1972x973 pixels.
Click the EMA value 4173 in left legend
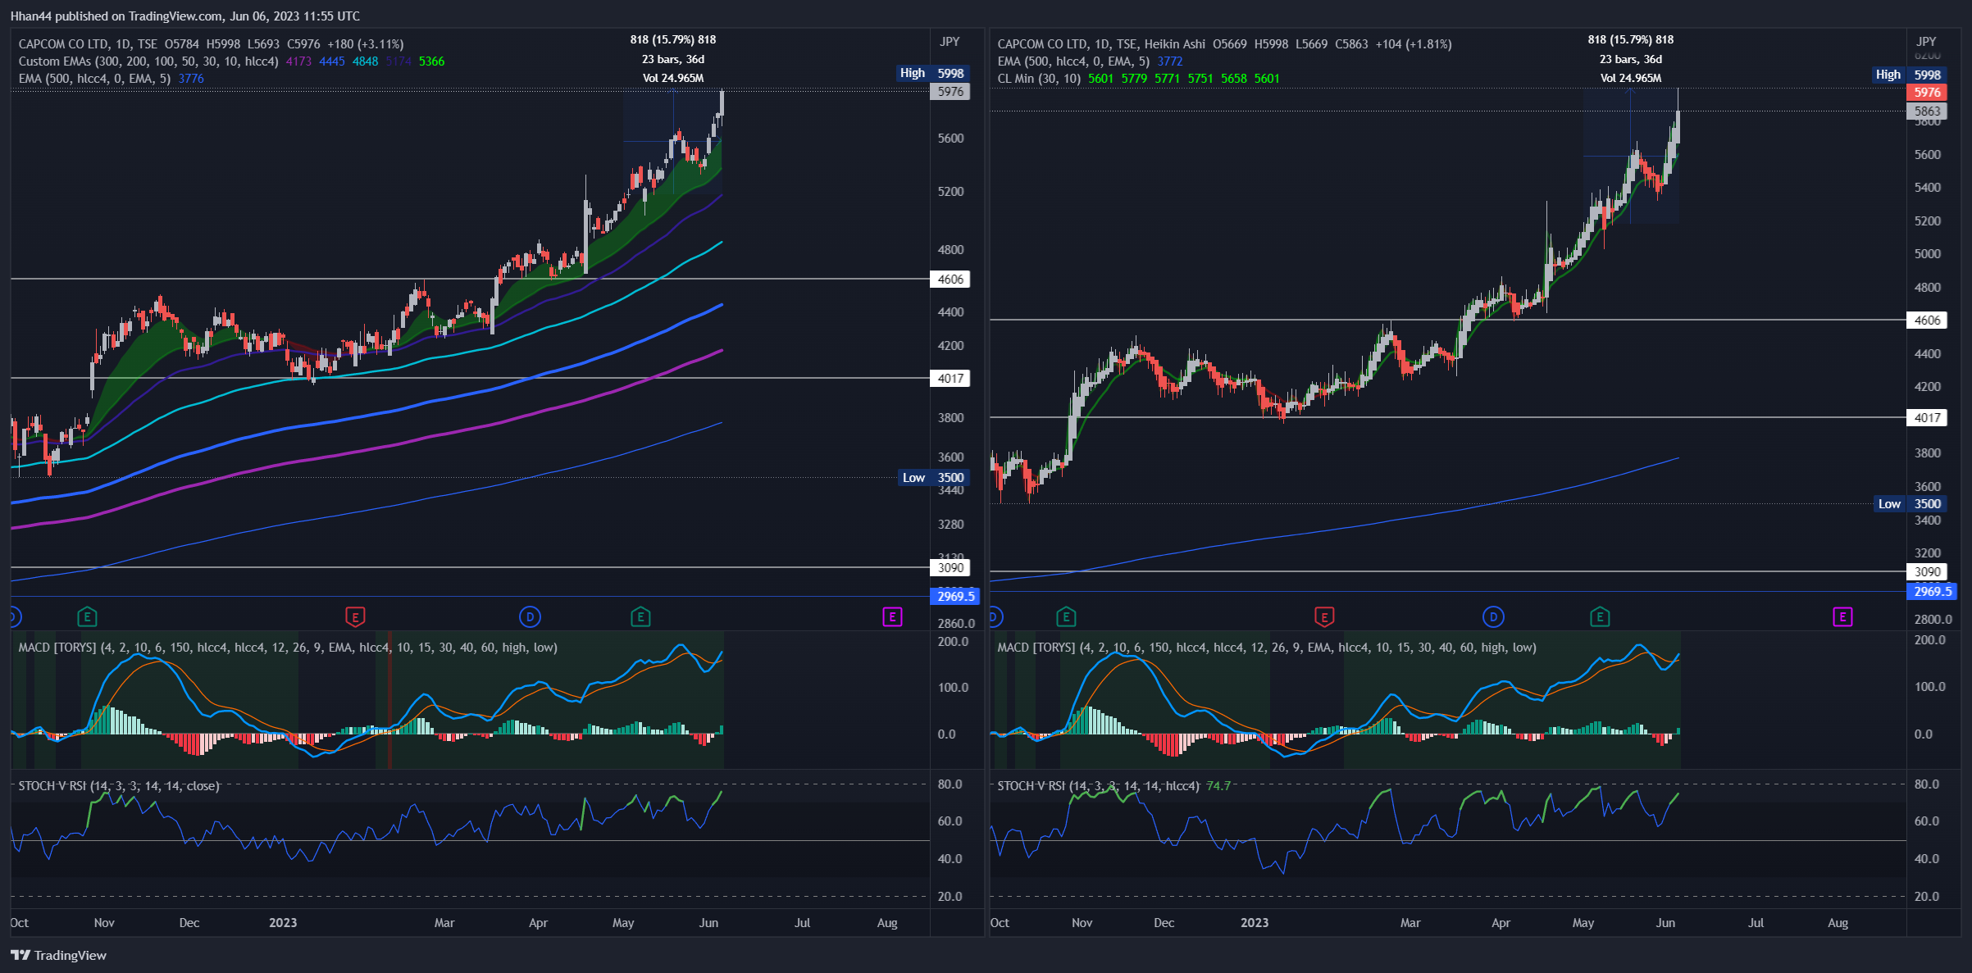[298, 61]
